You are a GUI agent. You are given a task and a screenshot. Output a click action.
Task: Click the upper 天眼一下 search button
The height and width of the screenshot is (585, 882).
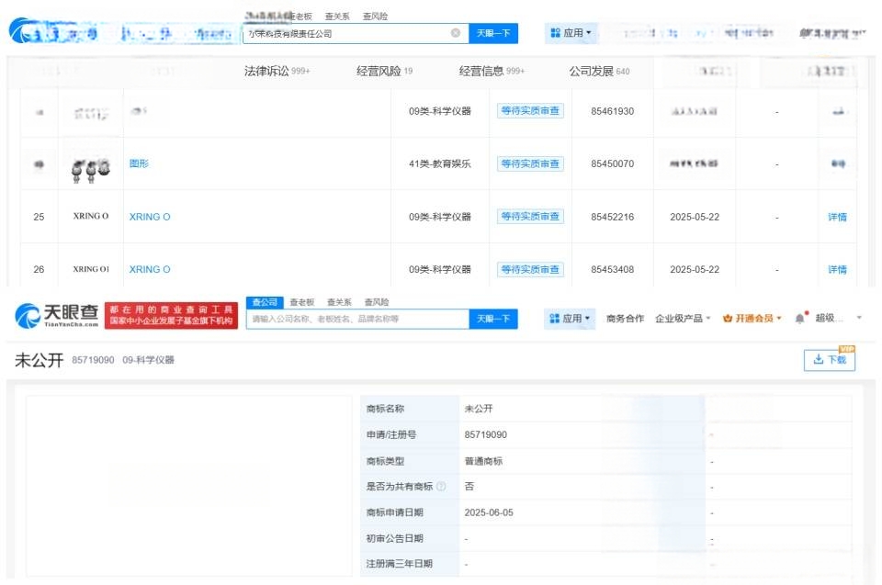coord(493,33)
